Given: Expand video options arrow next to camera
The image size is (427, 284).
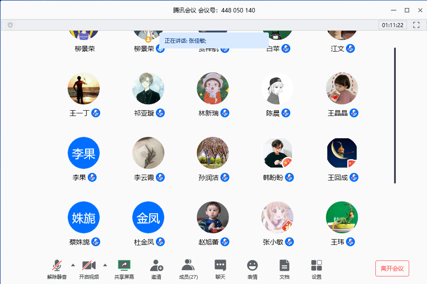Looking at the screenshot, I should (105, 265).
